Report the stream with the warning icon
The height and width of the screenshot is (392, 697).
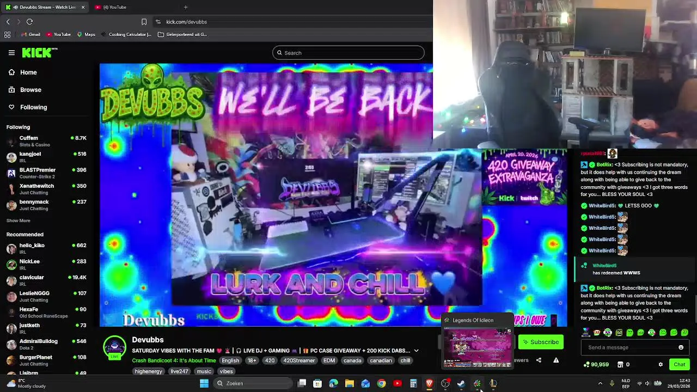tap(556, 360)
